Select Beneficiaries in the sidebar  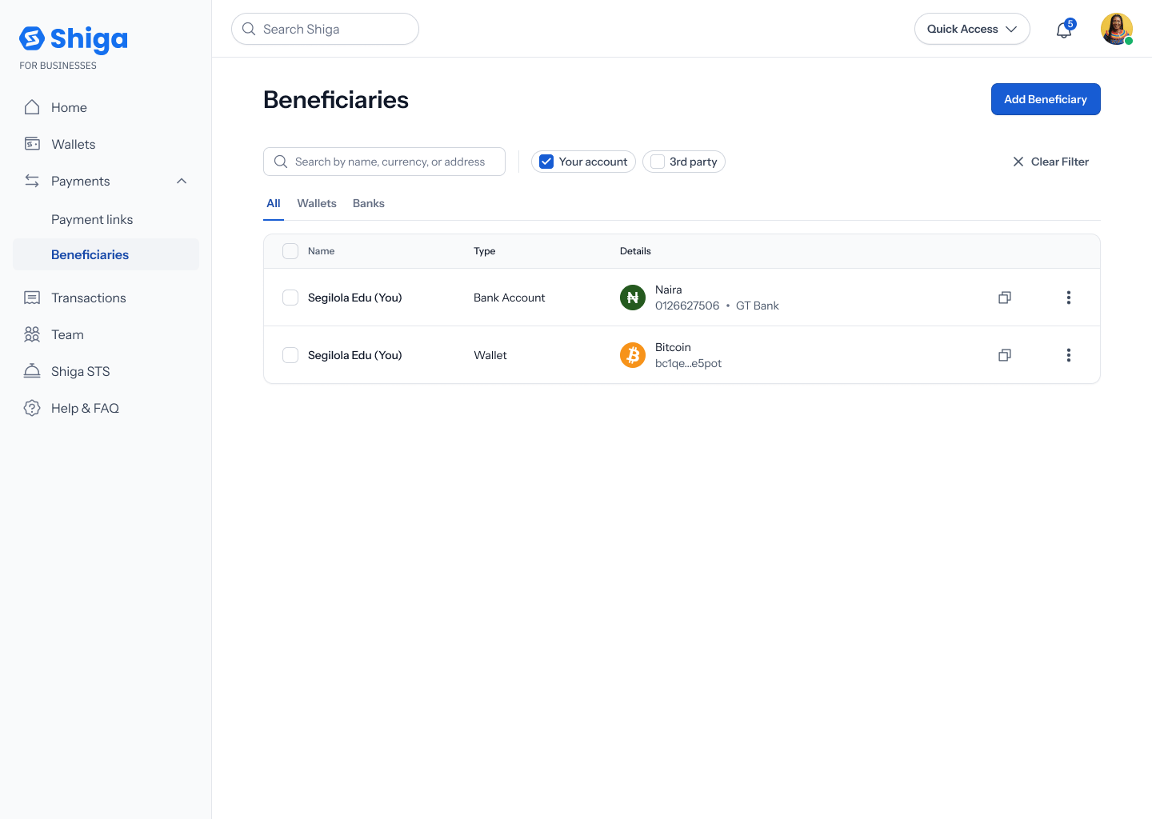(106, 254)
